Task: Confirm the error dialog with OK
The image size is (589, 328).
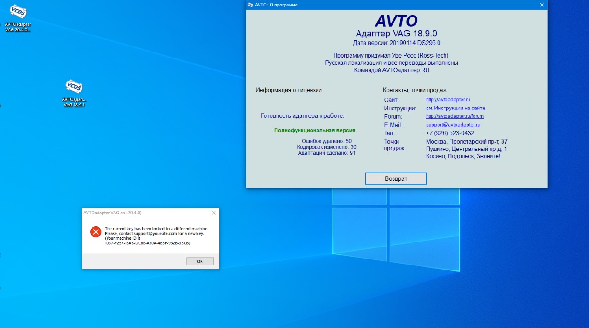Action: click(200, 261)
